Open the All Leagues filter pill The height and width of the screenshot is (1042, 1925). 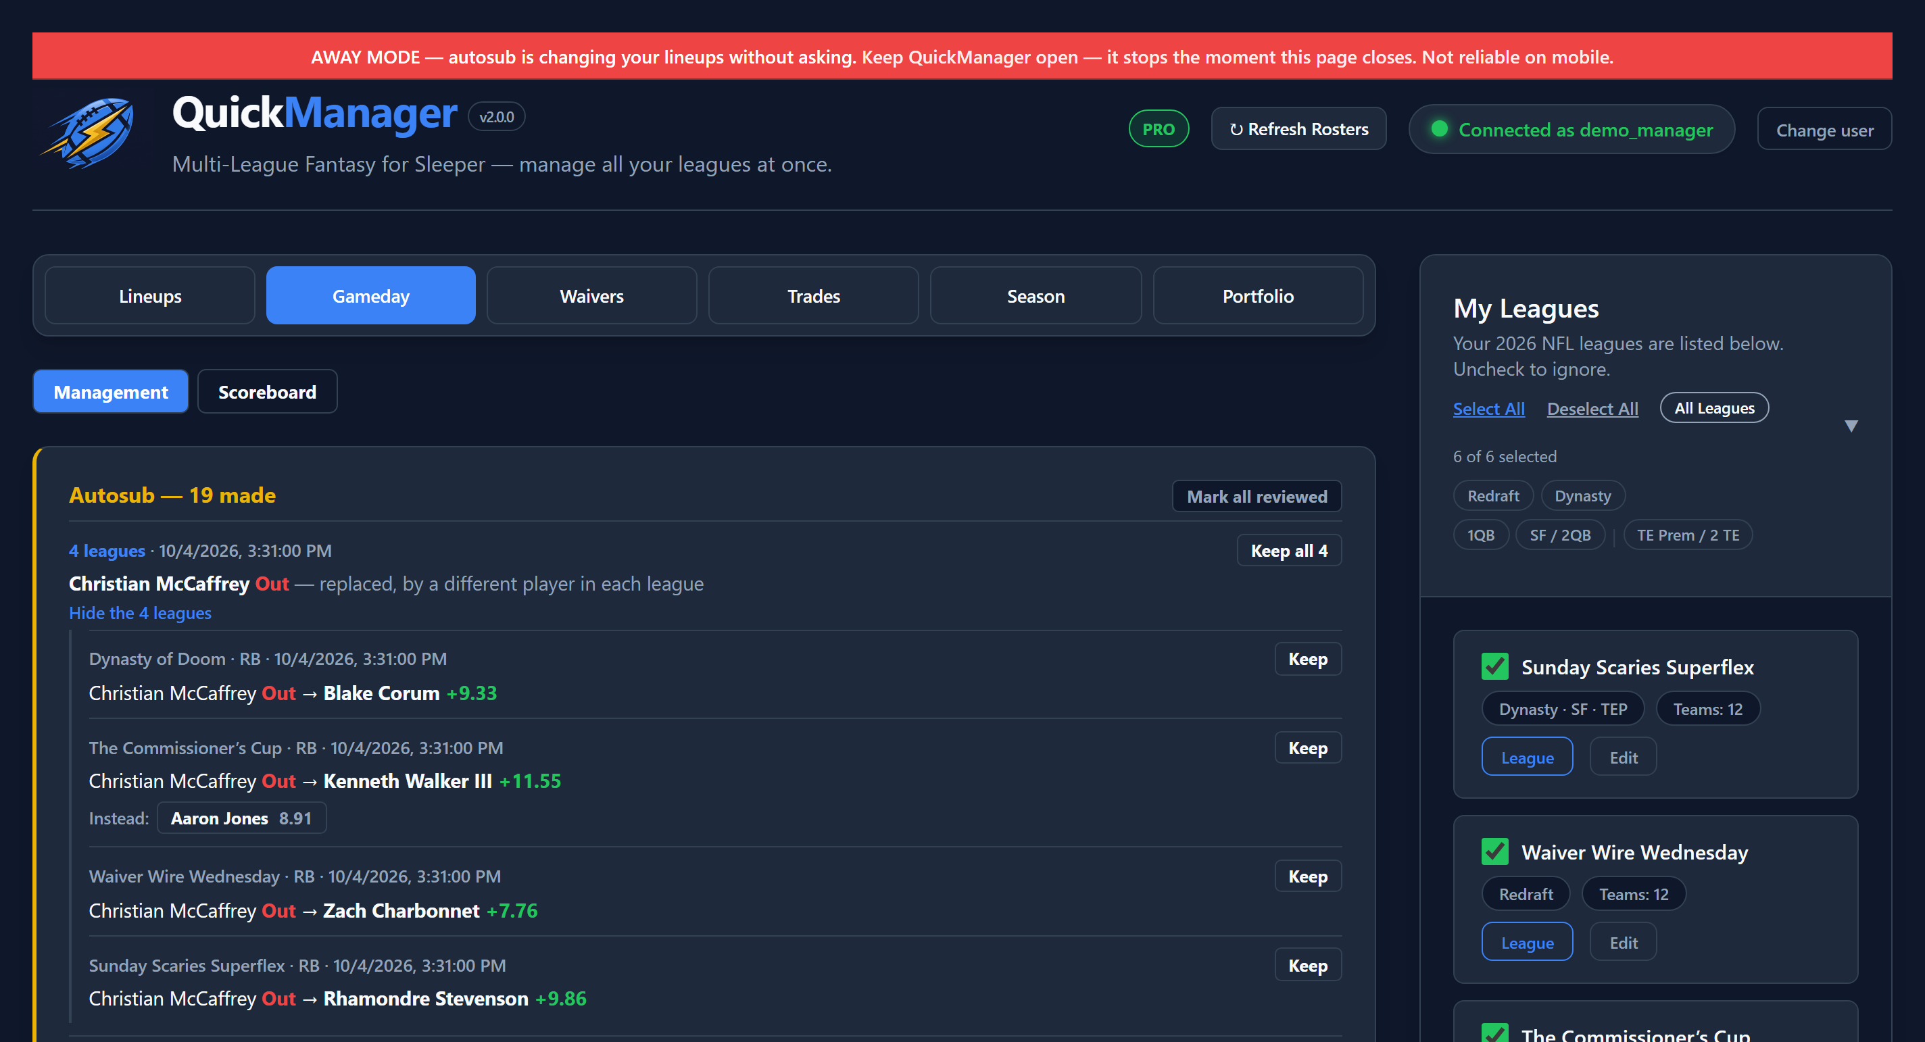[x=1713, y=408]
